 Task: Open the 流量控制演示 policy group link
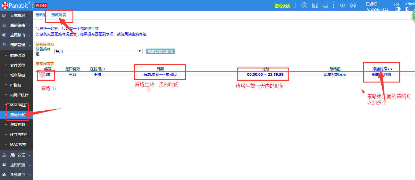[x=335, y=75]
